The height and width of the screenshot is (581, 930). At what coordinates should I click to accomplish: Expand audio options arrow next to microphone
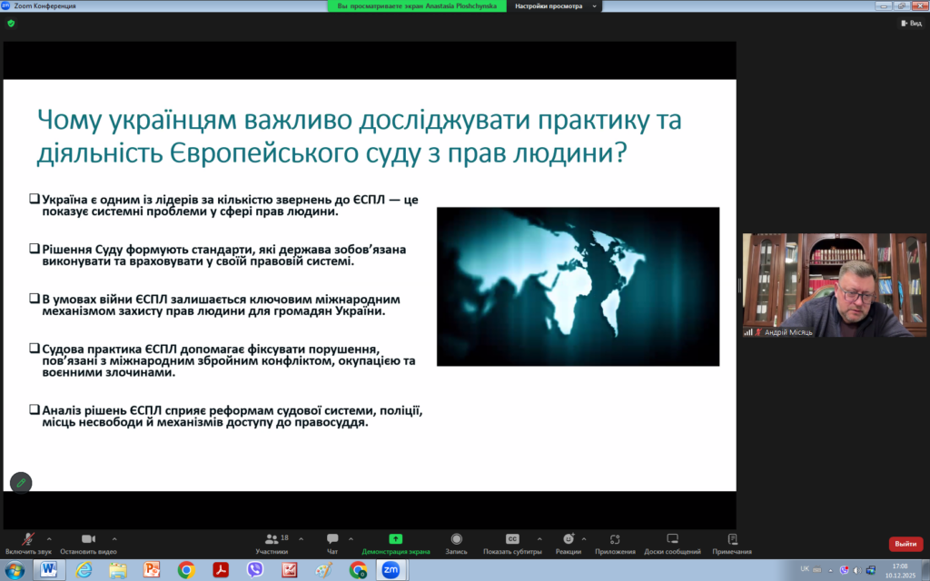(x=49, y=538)
